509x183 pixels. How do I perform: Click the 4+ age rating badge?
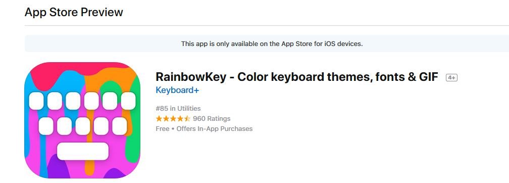pos(451,78)
